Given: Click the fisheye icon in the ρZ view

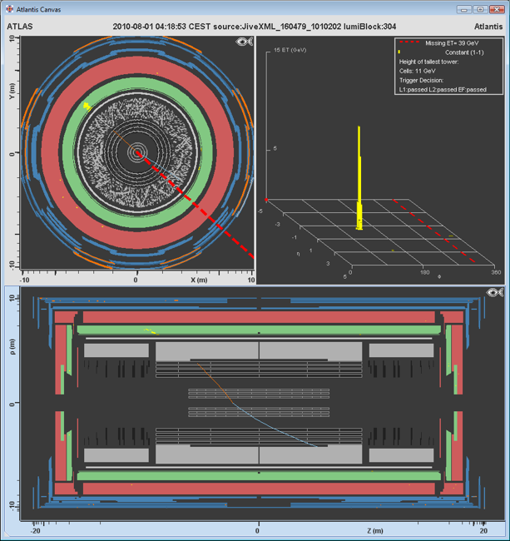Looking at the screenshot, I should pyautogui.click(x=496, y=293).
